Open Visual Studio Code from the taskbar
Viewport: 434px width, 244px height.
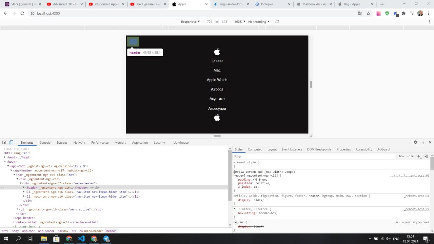pyautogui.click(x=81, y=239)
